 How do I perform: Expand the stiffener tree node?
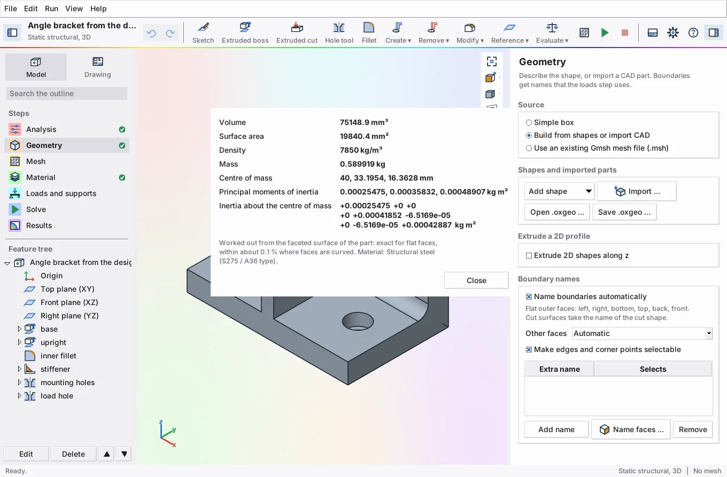[x=20, y=369]
